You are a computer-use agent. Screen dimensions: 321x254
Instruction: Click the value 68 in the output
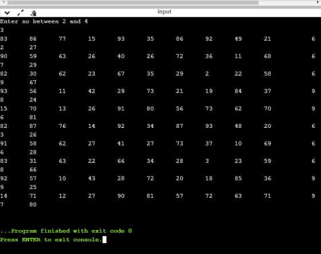(267, 56)
